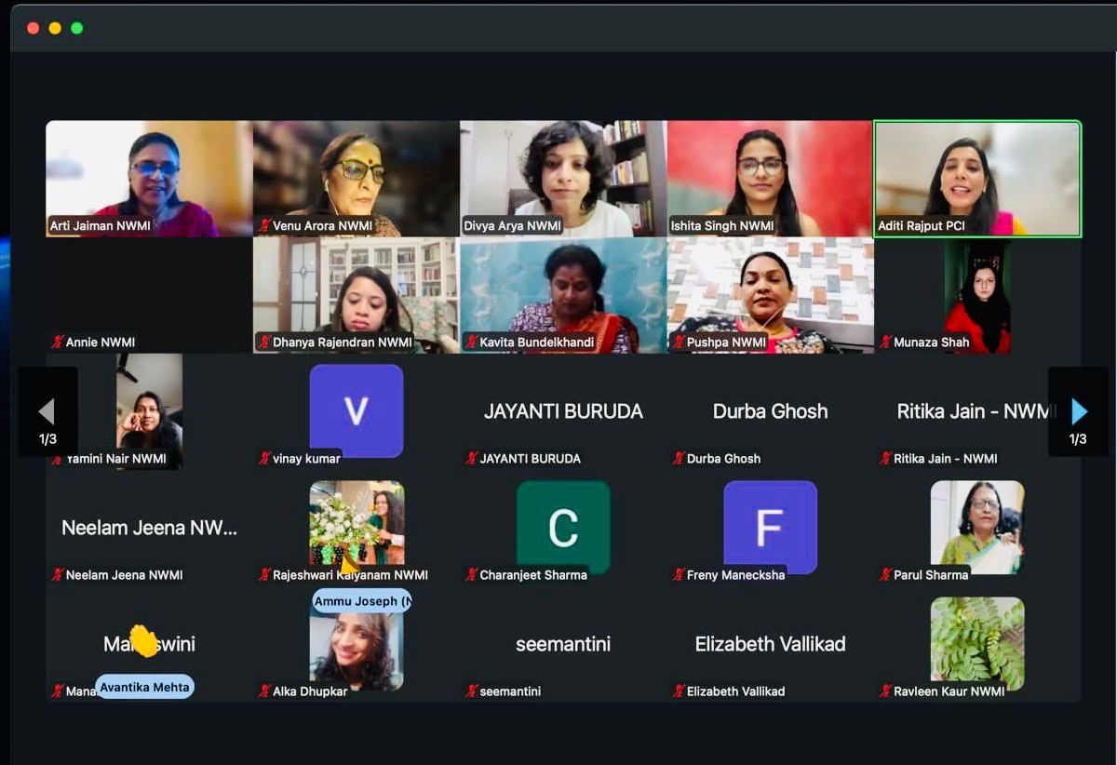This screenshot has height=765, width=1117.
Task: Click muted mic icon for Dhanya Rajendran
Action: pyautogui.click(x=264, y=342)
